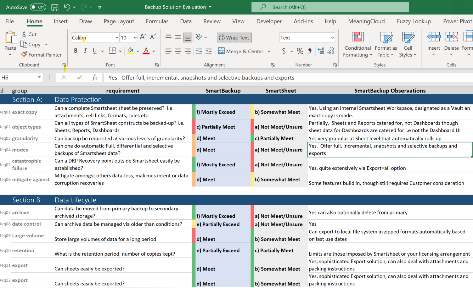Click the Save icon in title bar
473x288 pixels.
point(55,7)
